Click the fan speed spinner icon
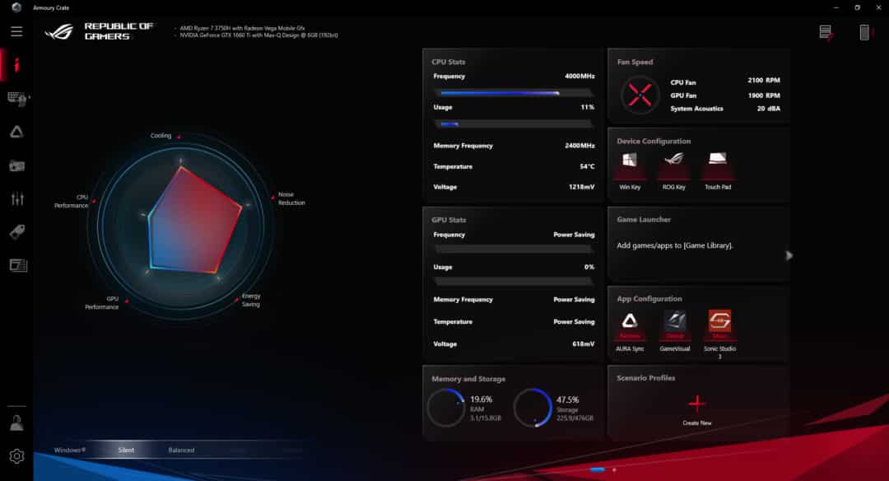Screen dimensions: 889x481 [x=640, y=95]
